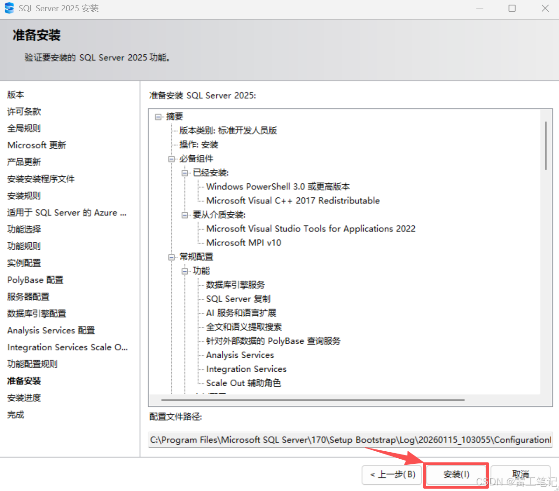Click the configuration file path field

[350, 440]
